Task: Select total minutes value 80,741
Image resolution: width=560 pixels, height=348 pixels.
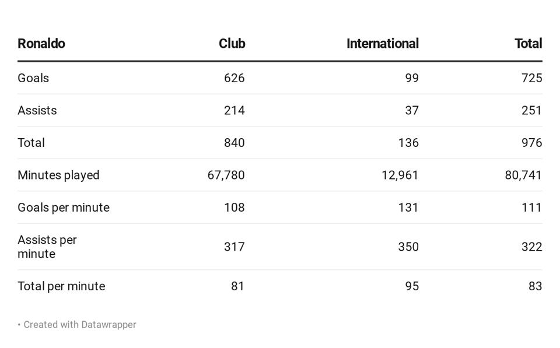Action: click(x=523, y=175)
